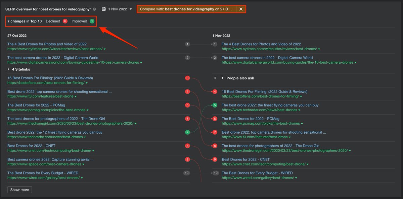
Task: Click right gray position badge 10
Action: (x=215, y=173)
